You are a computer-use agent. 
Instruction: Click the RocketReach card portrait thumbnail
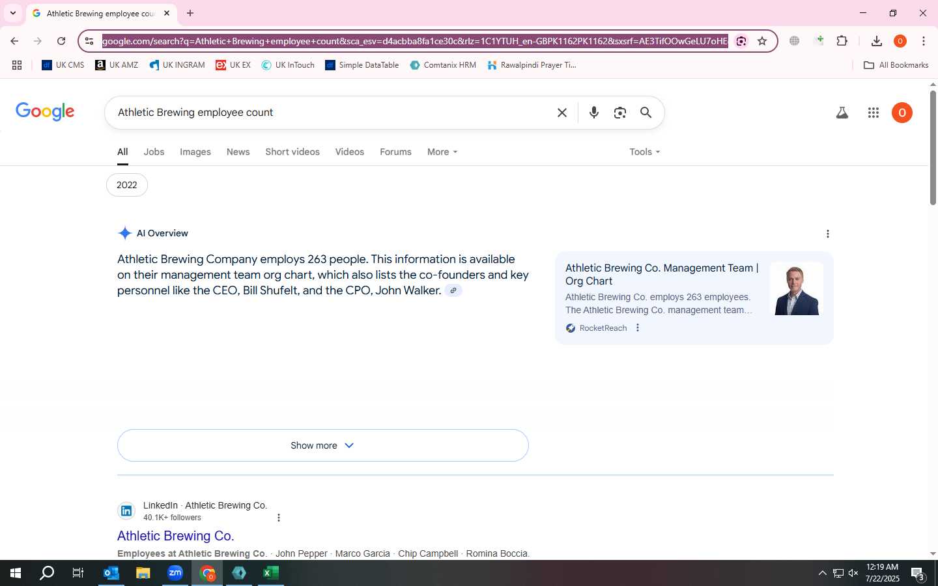797,289
